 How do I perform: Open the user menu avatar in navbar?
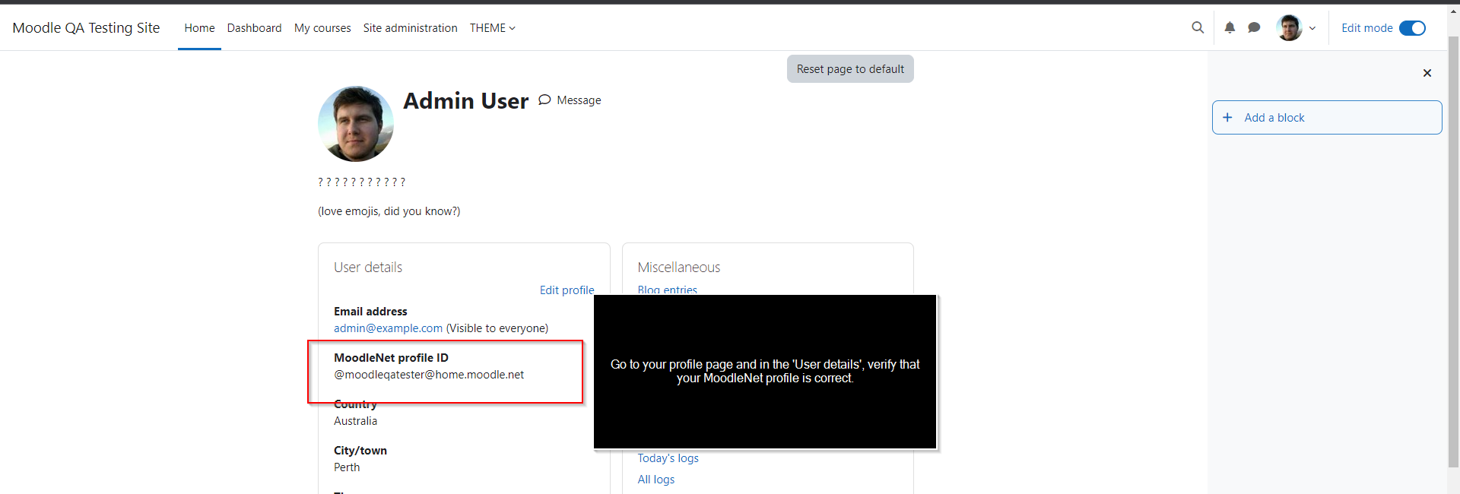(1289, 27)
